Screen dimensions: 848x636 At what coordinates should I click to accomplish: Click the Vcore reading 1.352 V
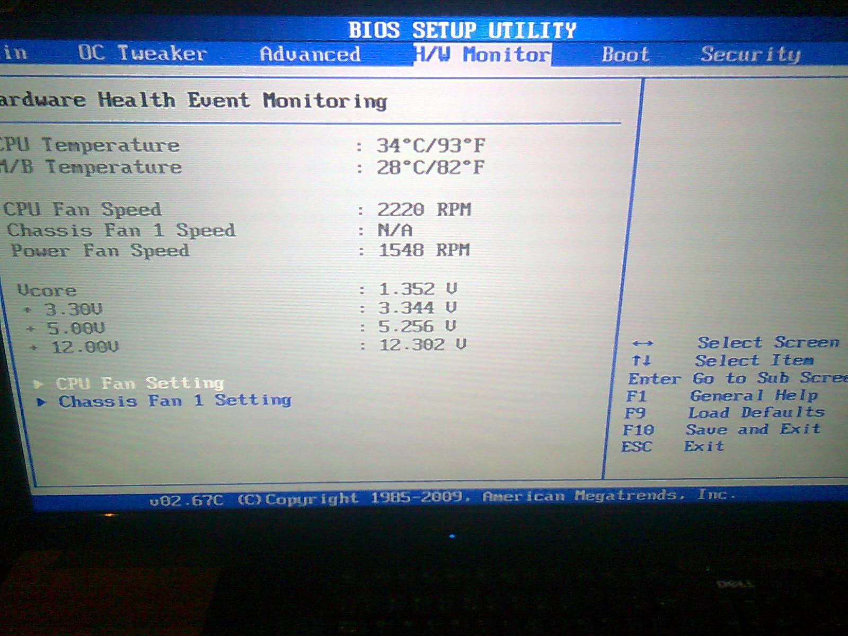[418, 289]
